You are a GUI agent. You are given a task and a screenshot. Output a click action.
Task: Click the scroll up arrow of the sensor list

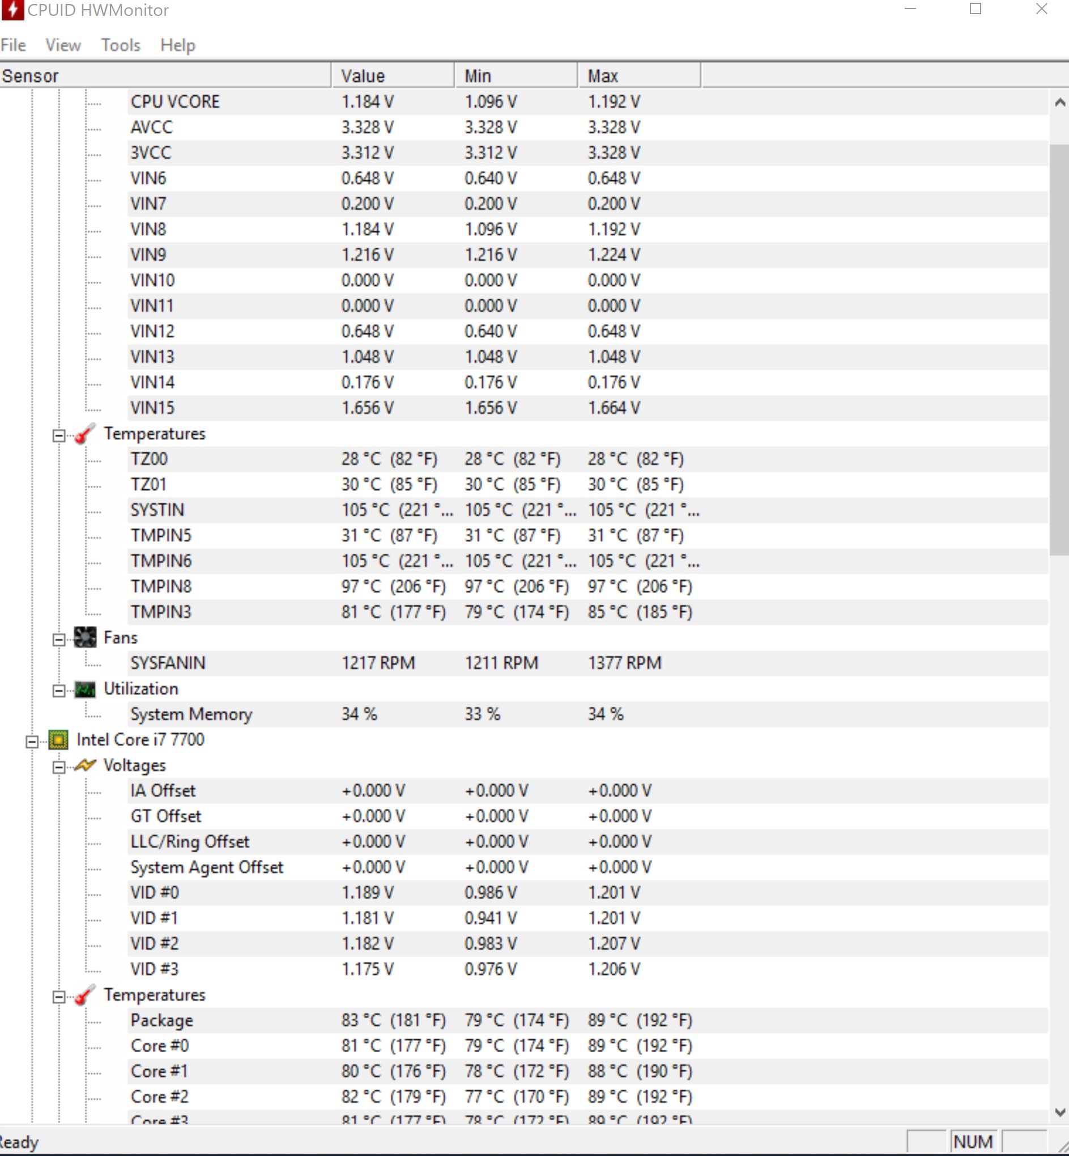(x=1059, y=103)
